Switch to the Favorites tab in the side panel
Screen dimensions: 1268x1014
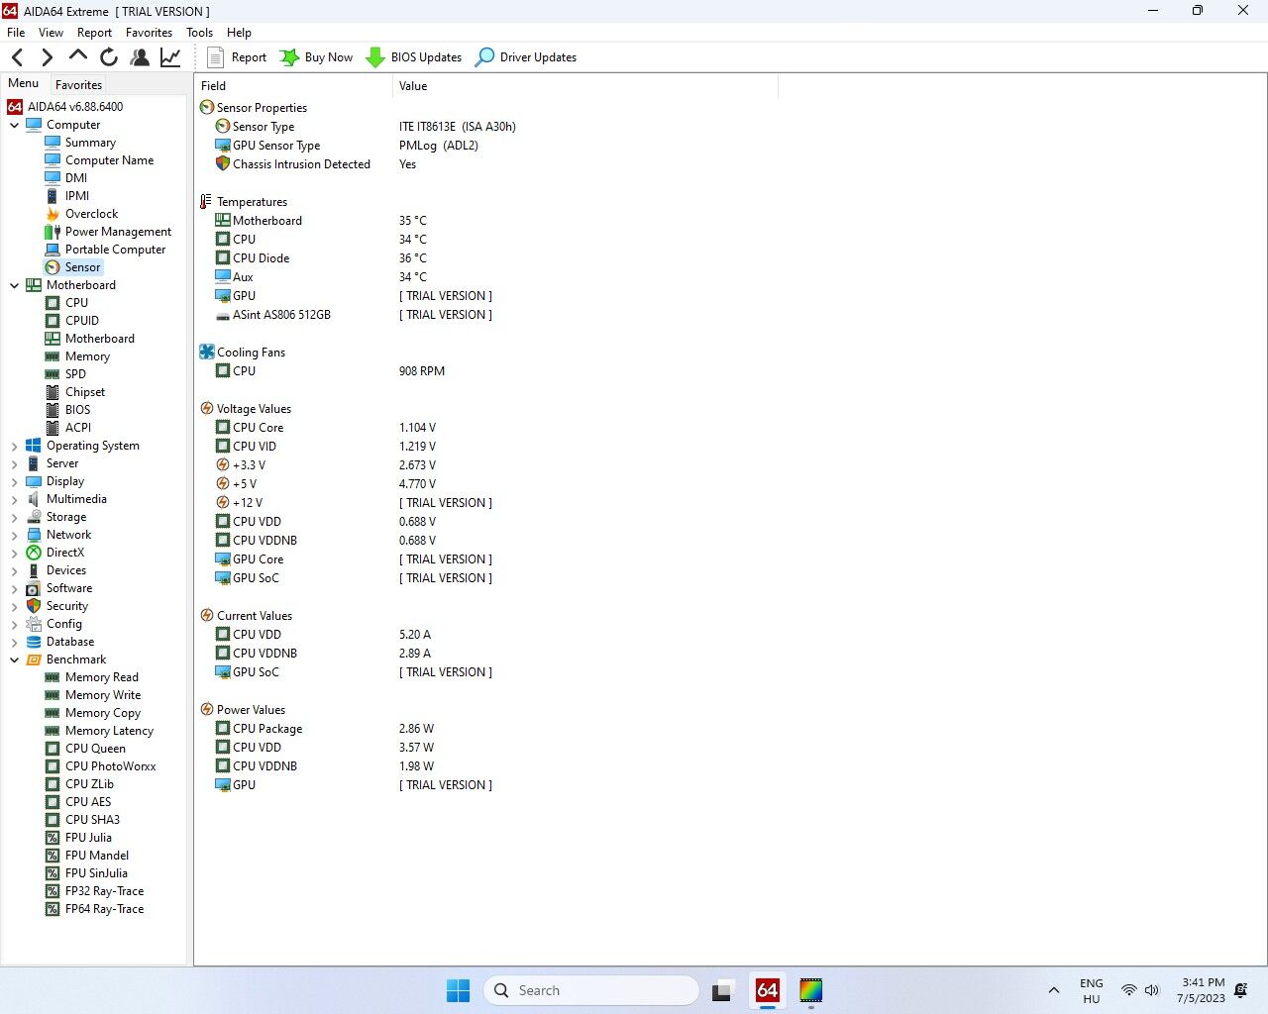point(78,85)
